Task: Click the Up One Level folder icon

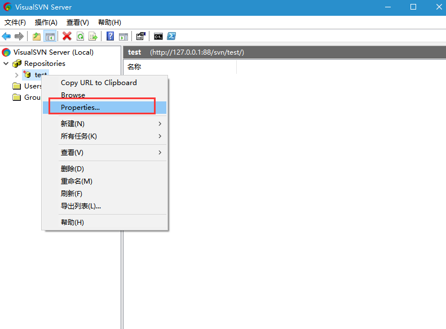Action: [x=37, y=37]
